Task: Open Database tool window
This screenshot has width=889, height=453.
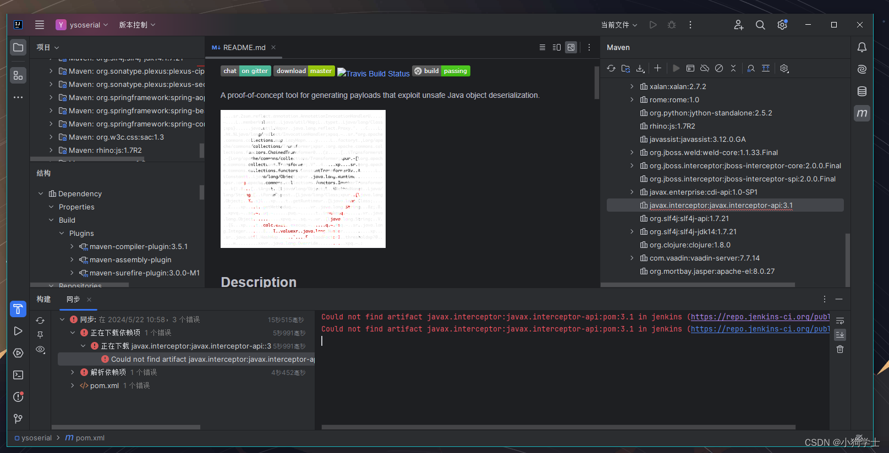Action: coord(862,91)
